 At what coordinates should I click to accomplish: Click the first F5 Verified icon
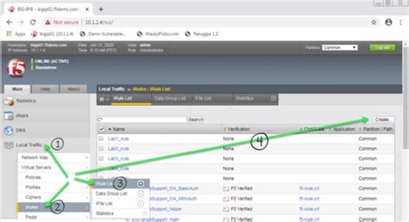point(226,189)
